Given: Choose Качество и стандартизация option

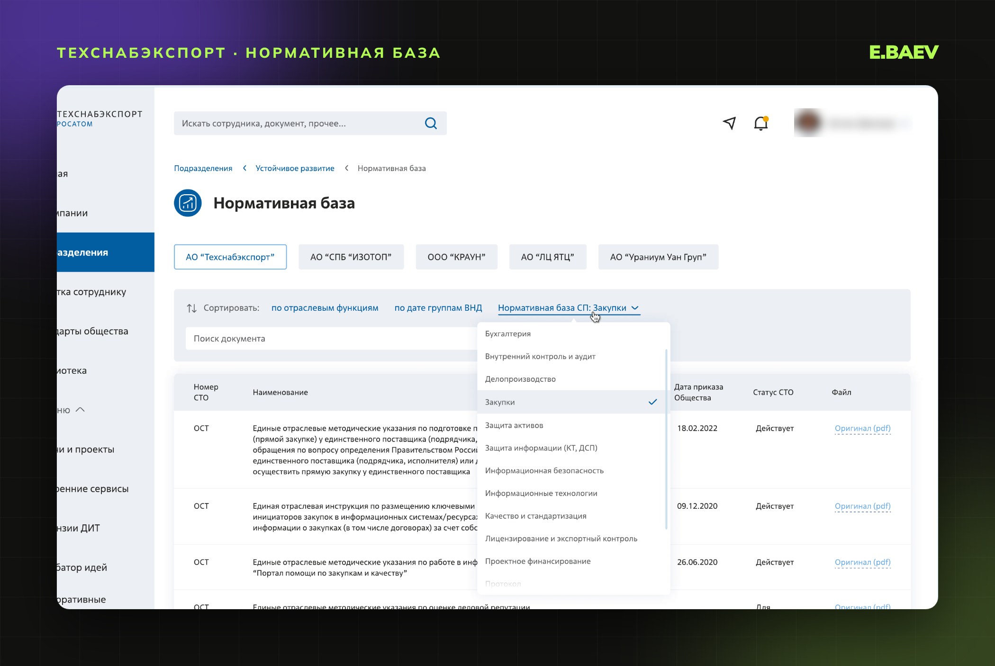Looking at the screenshot, I should [572, 516].
